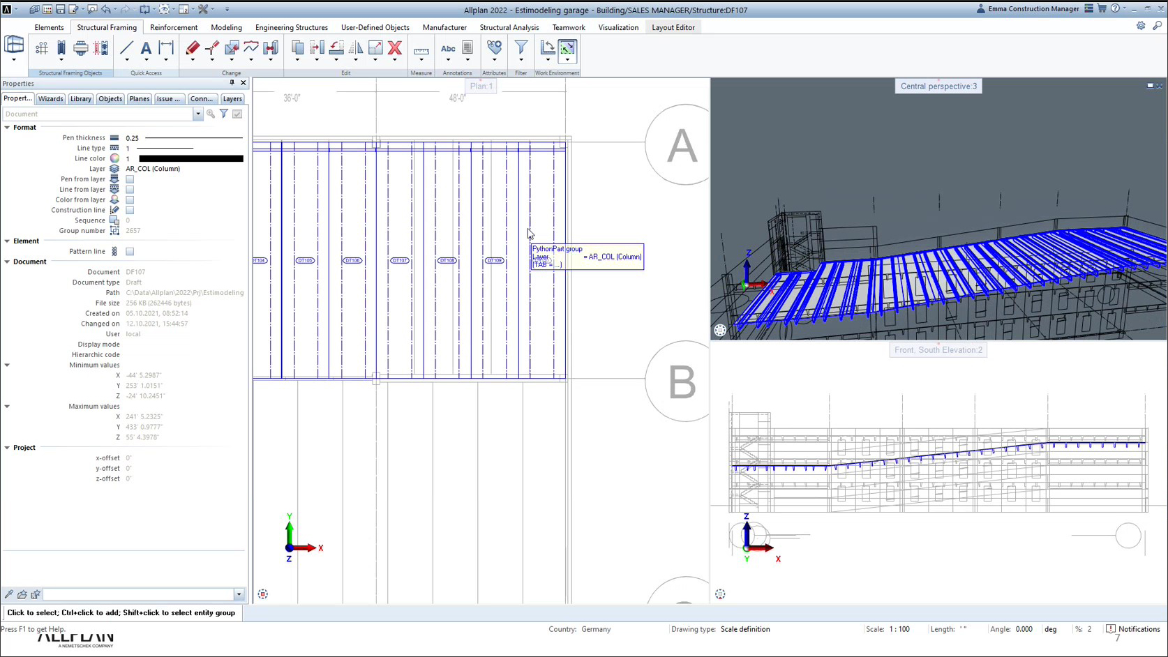Collapse the Project section
The width and height of the screenshot is (1168, 657).
click(x=7, y=448)
